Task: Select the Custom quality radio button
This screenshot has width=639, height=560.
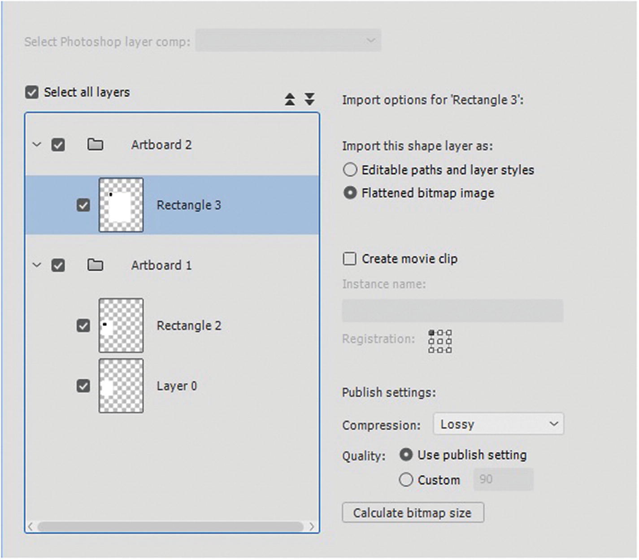Action: (406, 480)
